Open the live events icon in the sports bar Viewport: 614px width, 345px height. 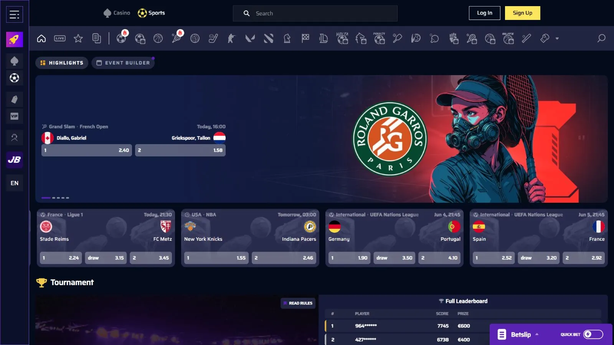pyautogui.click(x=60, y=38)
